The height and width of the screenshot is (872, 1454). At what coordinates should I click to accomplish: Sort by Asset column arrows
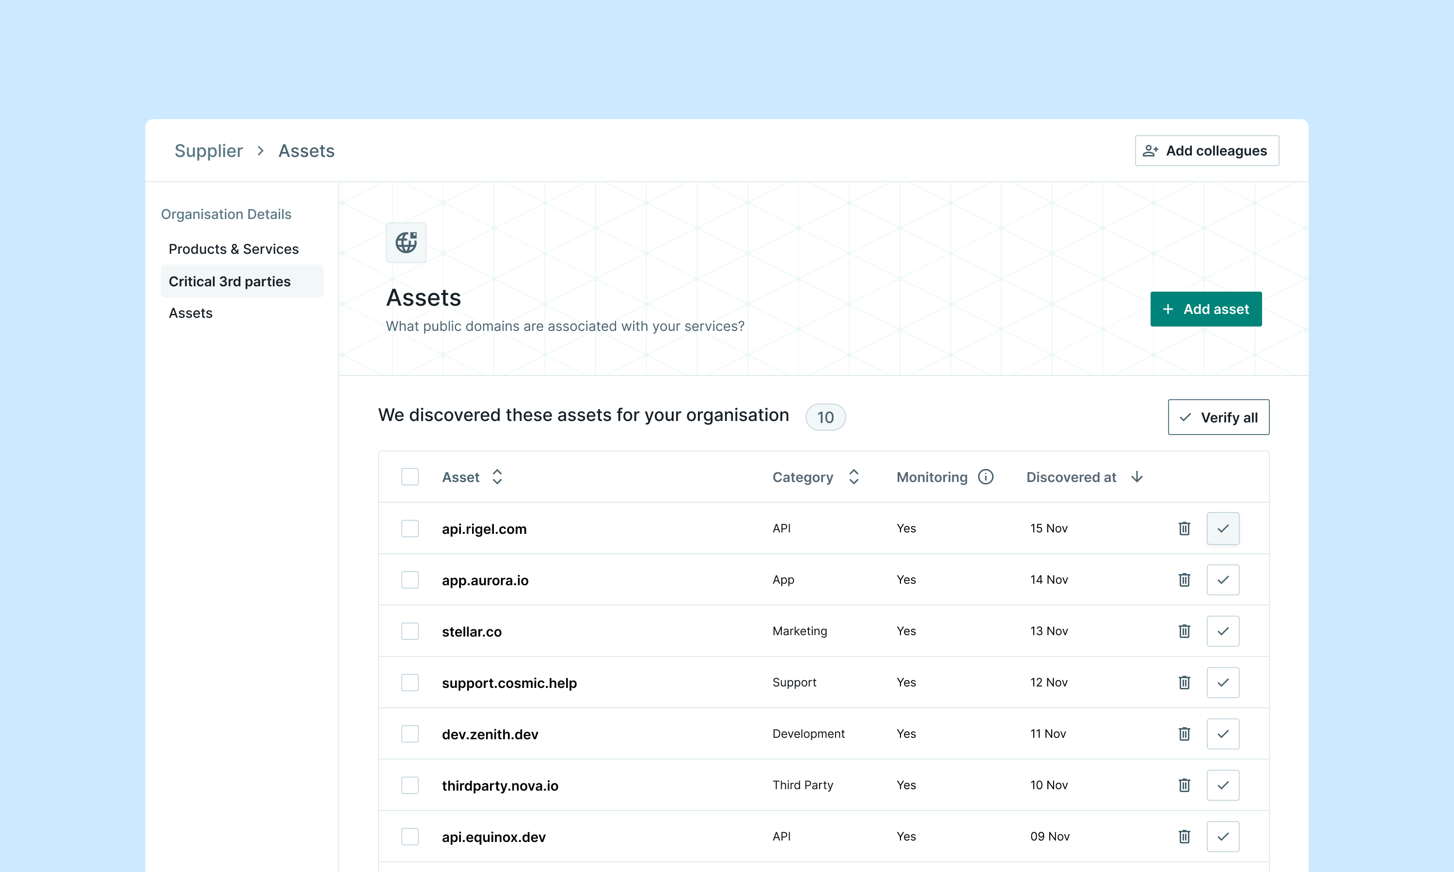coord(497,477)
